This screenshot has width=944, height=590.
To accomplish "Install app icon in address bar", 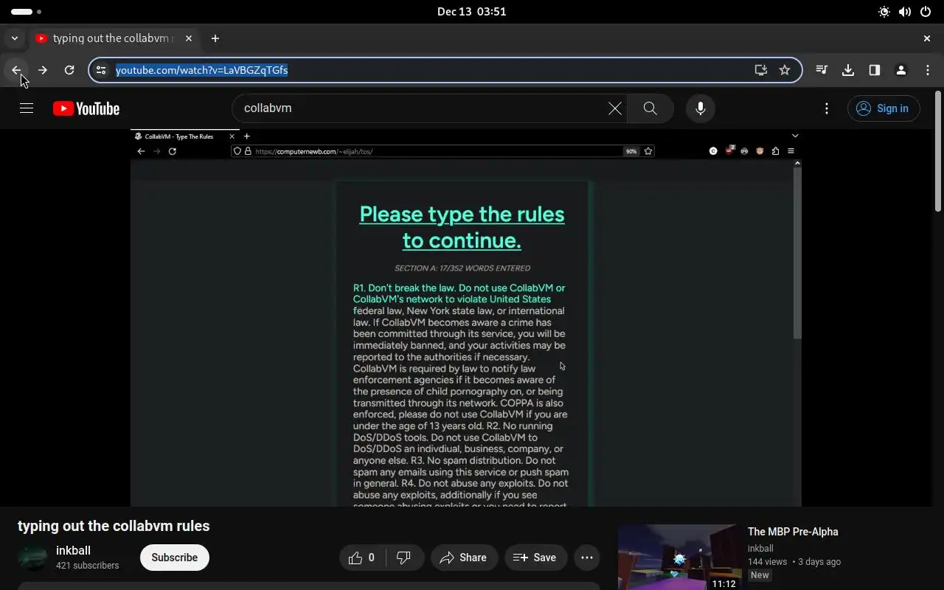I will 761,70.
